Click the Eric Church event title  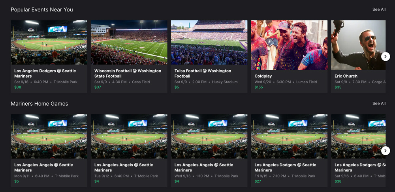pyautogui.click(x=346, y=76)
